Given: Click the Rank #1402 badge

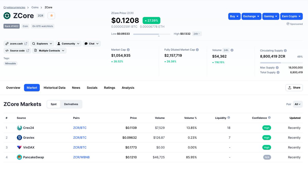Looking at the screenshot, I should pyautogui.click(x=12, y=26).
